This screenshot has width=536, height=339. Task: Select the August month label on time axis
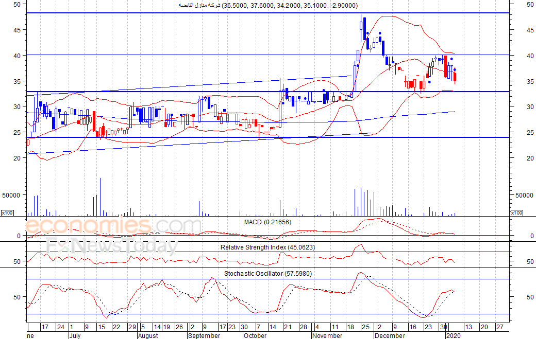tap(148, 335)
